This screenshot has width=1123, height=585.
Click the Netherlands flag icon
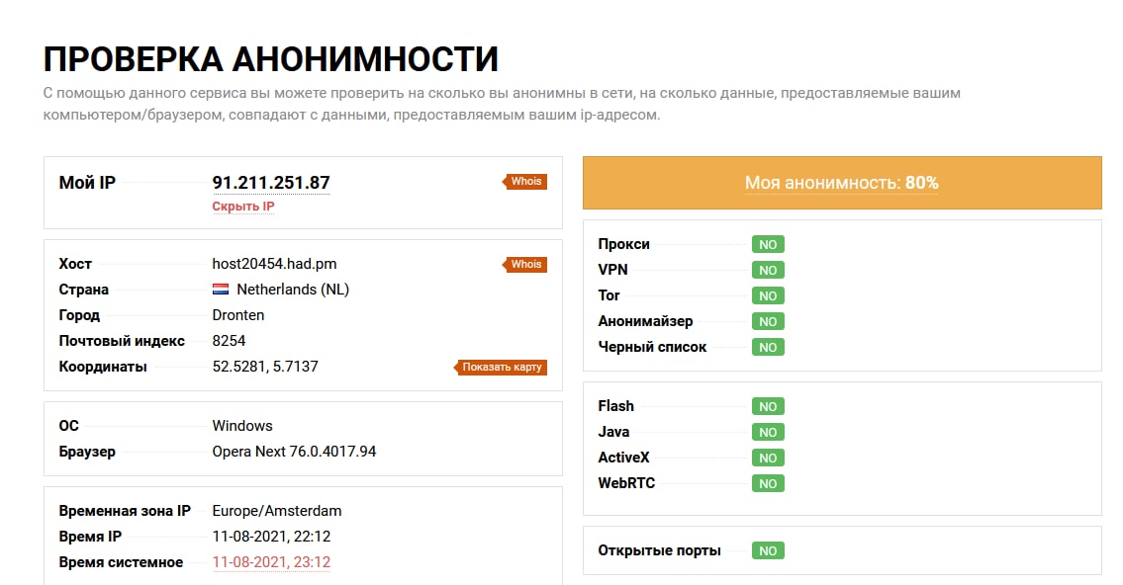pyautogui.click(x=221, y=290)
